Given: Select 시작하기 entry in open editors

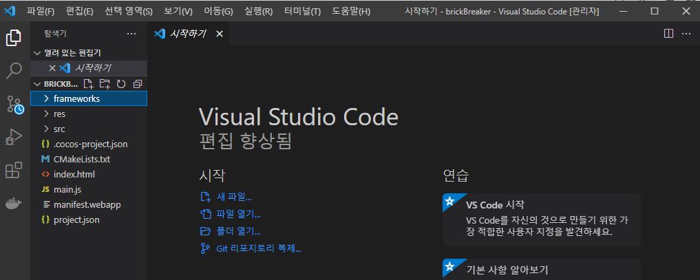Looking at the screenshot, I should click(x=88, y=68).
